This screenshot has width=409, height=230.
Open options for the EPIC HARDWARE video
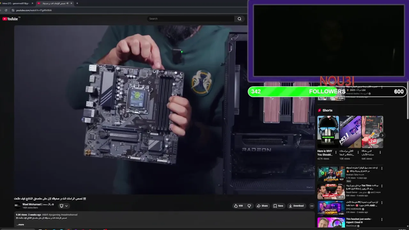tap(382, 203)
